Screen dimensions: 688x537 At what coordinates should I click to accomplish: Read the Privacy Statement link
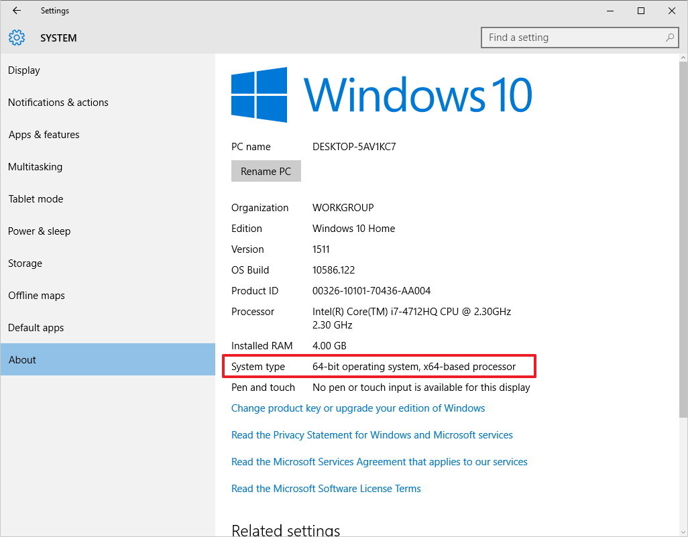click(x=371, y=434)
